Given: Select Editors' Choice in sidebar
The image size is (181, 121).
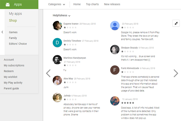Looking at the screenshot, I should 18,44.
